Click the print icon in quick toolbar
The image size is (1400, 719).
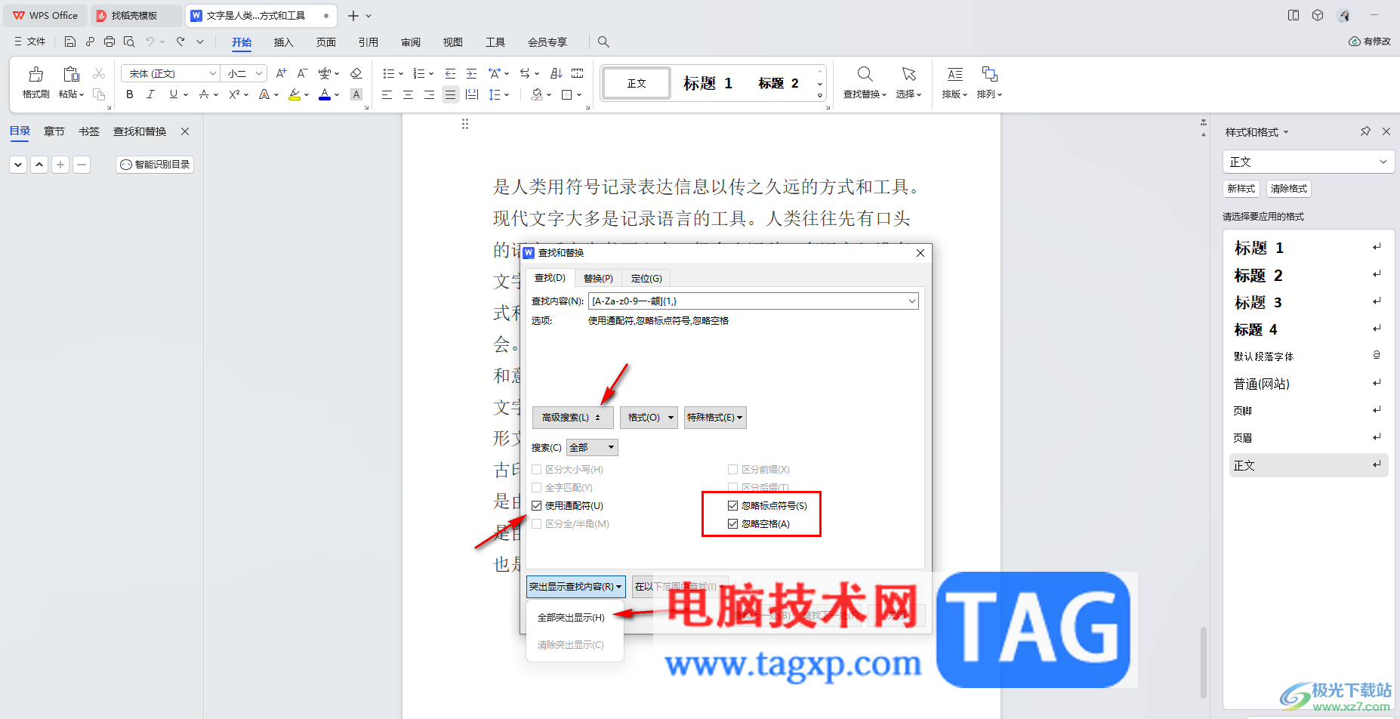coord(109,42)
